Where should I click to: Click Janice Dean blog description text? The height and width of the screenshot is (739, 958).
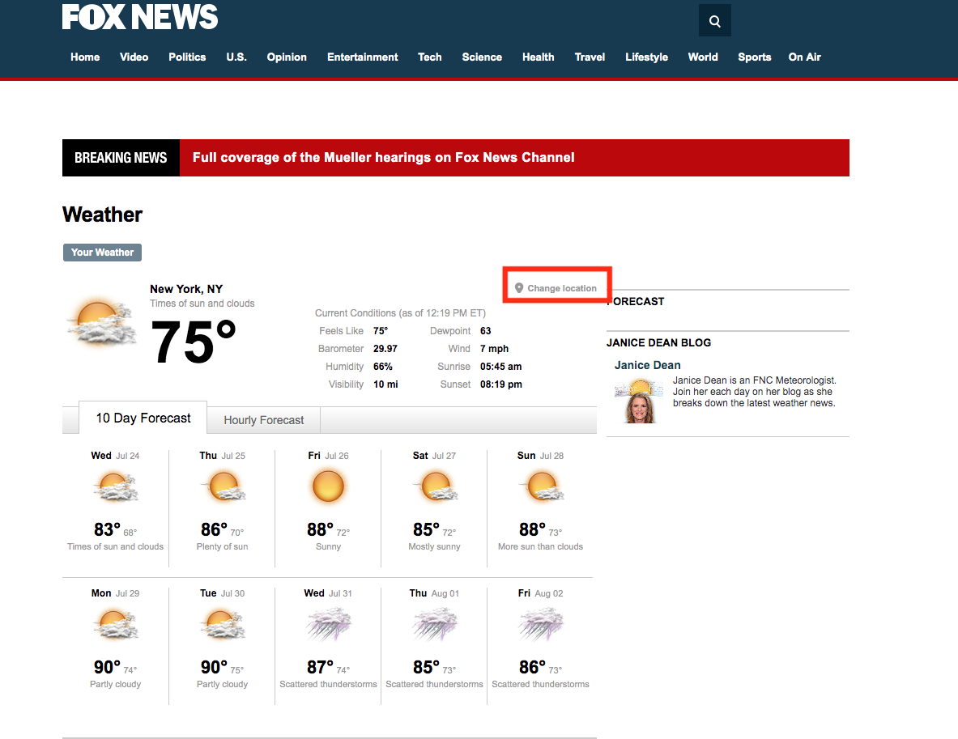click(x=755, y=392)
